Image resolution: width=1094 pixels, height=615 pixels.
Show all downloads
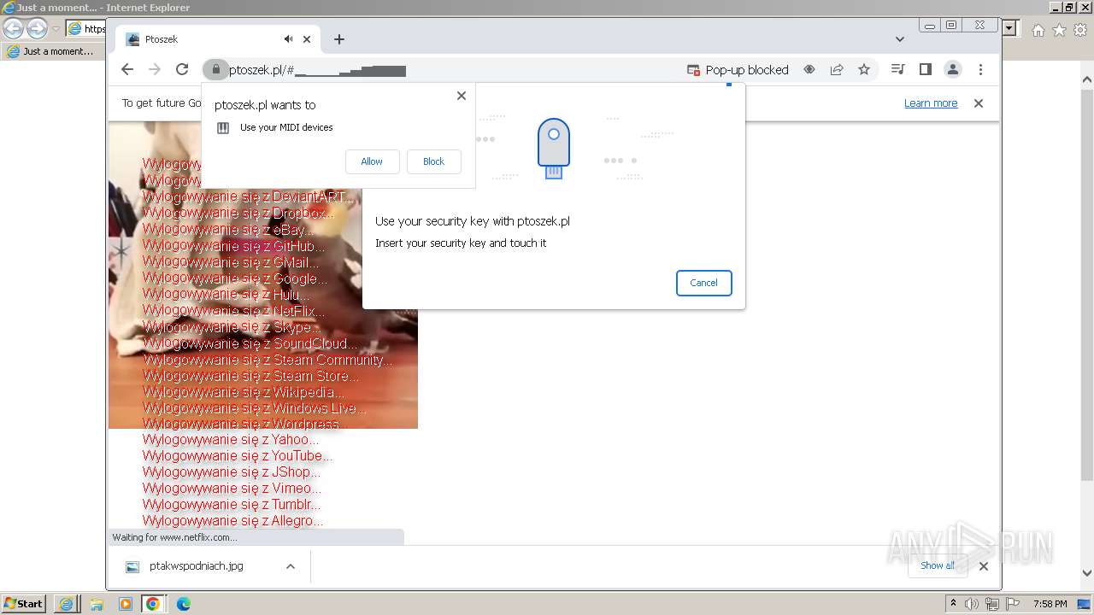pyautogui.click(x=938, y=565)
